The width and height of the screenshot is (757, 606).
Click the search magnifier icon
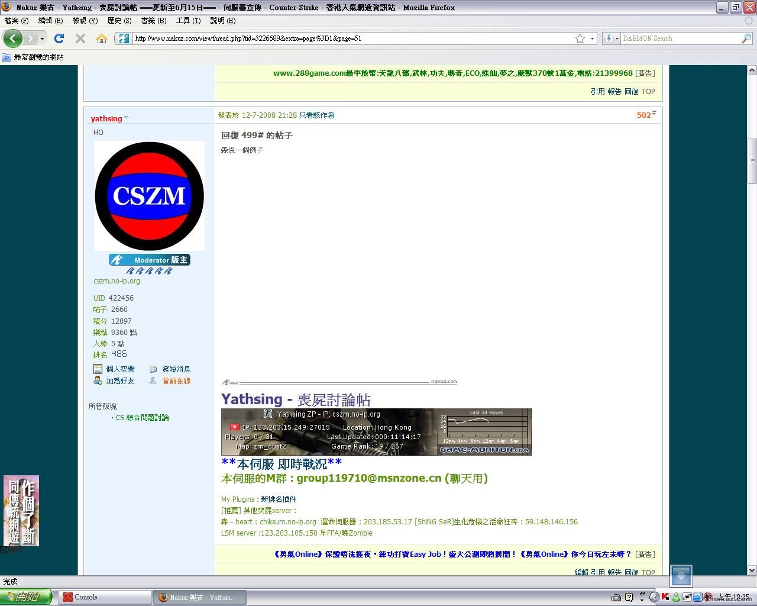coord(746,38)
